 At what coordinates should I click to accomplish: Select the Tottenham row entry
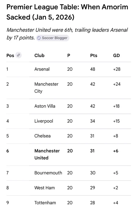coord(68,202)
